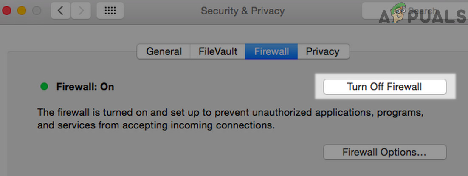
Task: Show all preferences via grid icon
Action: [110, 11]
